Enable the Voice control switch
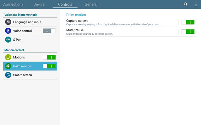 point(49,31)
